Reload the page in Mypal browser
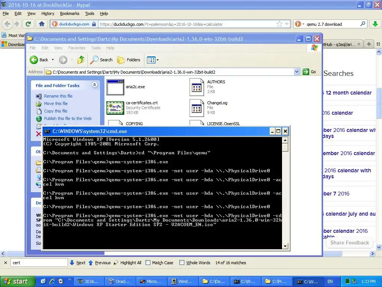 pyautogui.click(x=28, y=24)
